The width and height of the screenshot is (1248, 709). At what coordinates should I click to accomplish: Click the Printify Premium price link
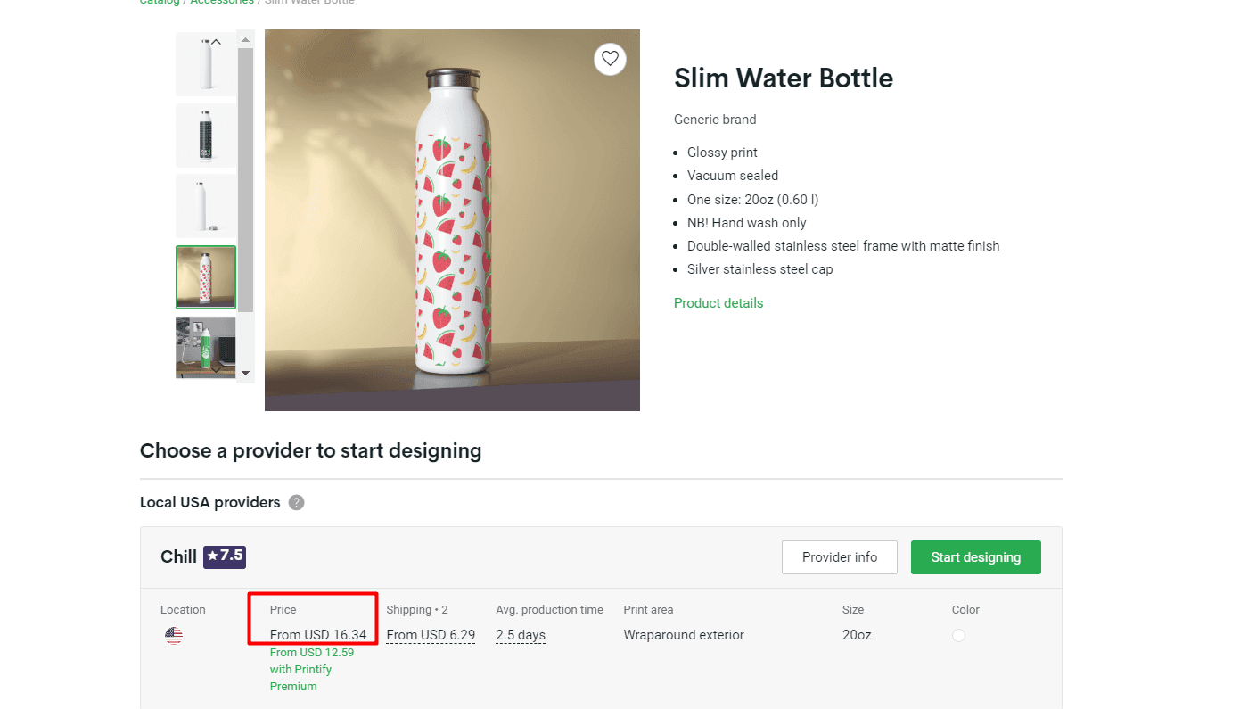311,669
